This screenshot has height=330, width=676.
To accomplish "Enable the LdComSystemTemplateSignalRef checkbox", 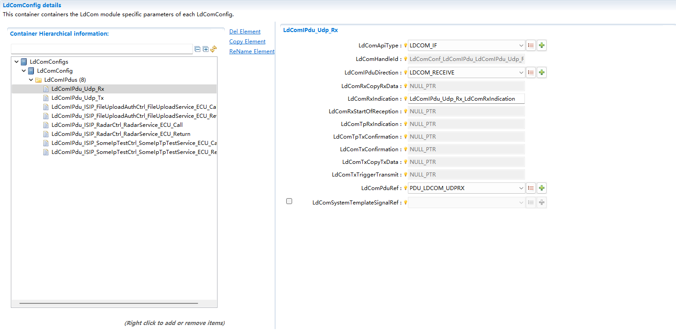I will pos(289,201).
